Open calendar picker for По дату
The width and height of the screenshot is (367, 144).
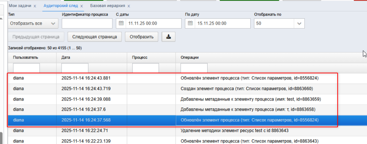pos(190,23)
